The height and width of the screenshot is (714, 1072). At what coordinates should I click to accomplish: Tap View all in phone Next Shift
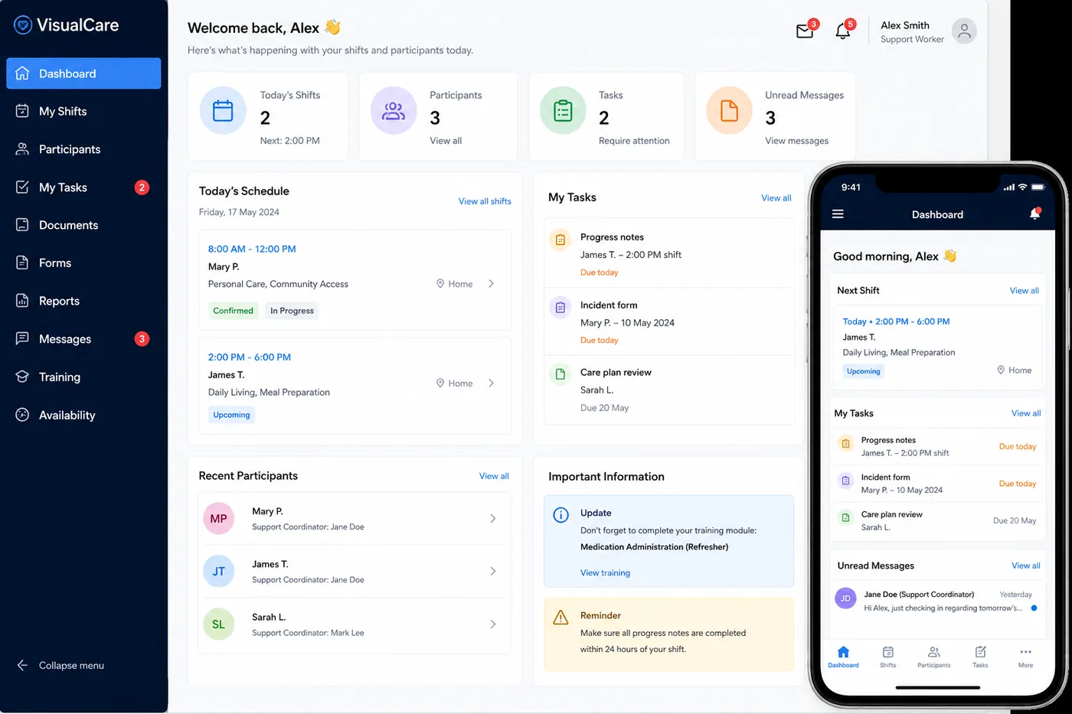(x=1024, y=291)
